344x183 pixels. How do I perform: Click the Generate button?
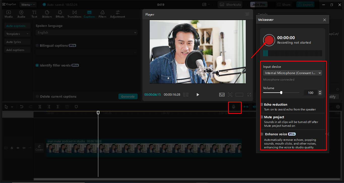tap(128, 96)
